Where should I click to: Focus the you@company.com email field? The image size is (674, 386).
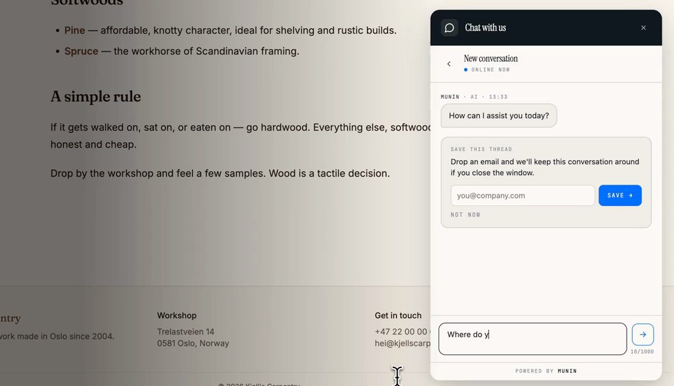523,195
